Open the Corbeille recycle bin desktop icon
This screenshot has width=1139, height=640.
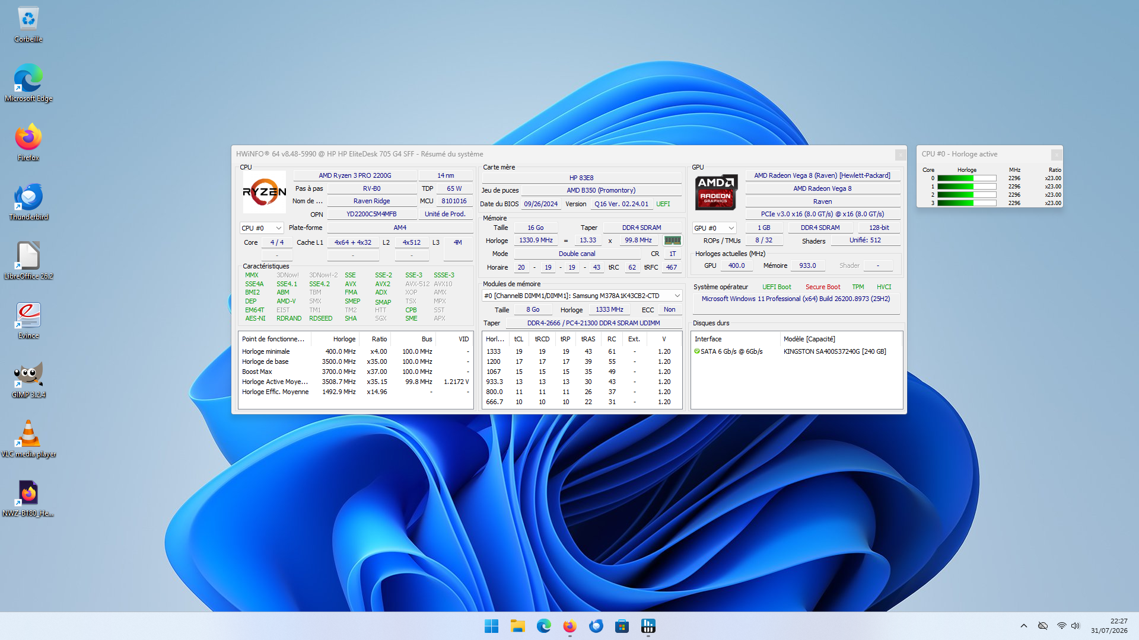(x=28, y=25)
